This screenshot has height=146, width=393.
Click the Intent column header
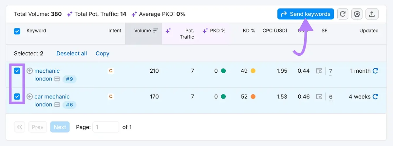tap(115, 30)
